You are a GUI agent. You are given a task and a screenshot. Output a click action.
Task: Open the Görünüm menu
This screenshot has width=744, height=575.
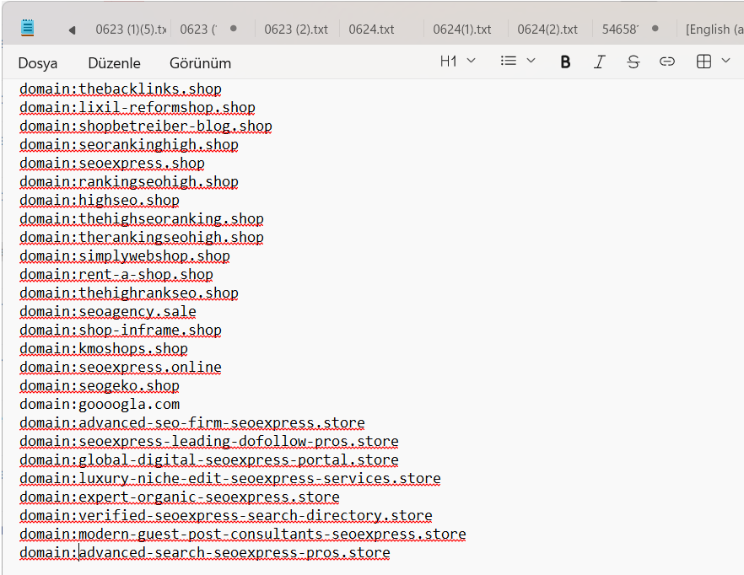coord(200,63)
